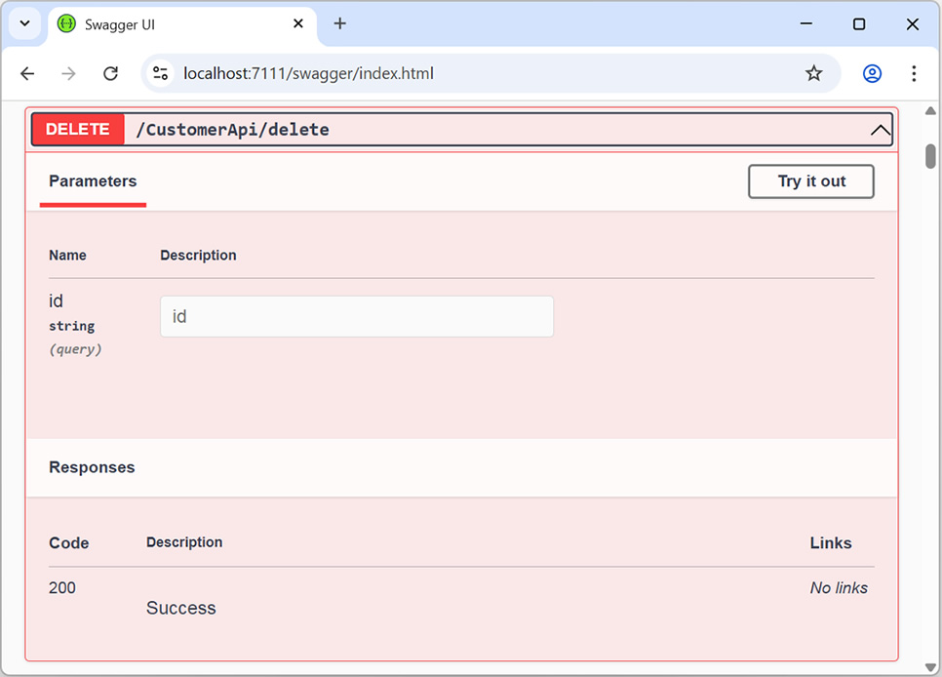Open the Chrome profile icon
This screenshot has height=677, width=942.
872,73
